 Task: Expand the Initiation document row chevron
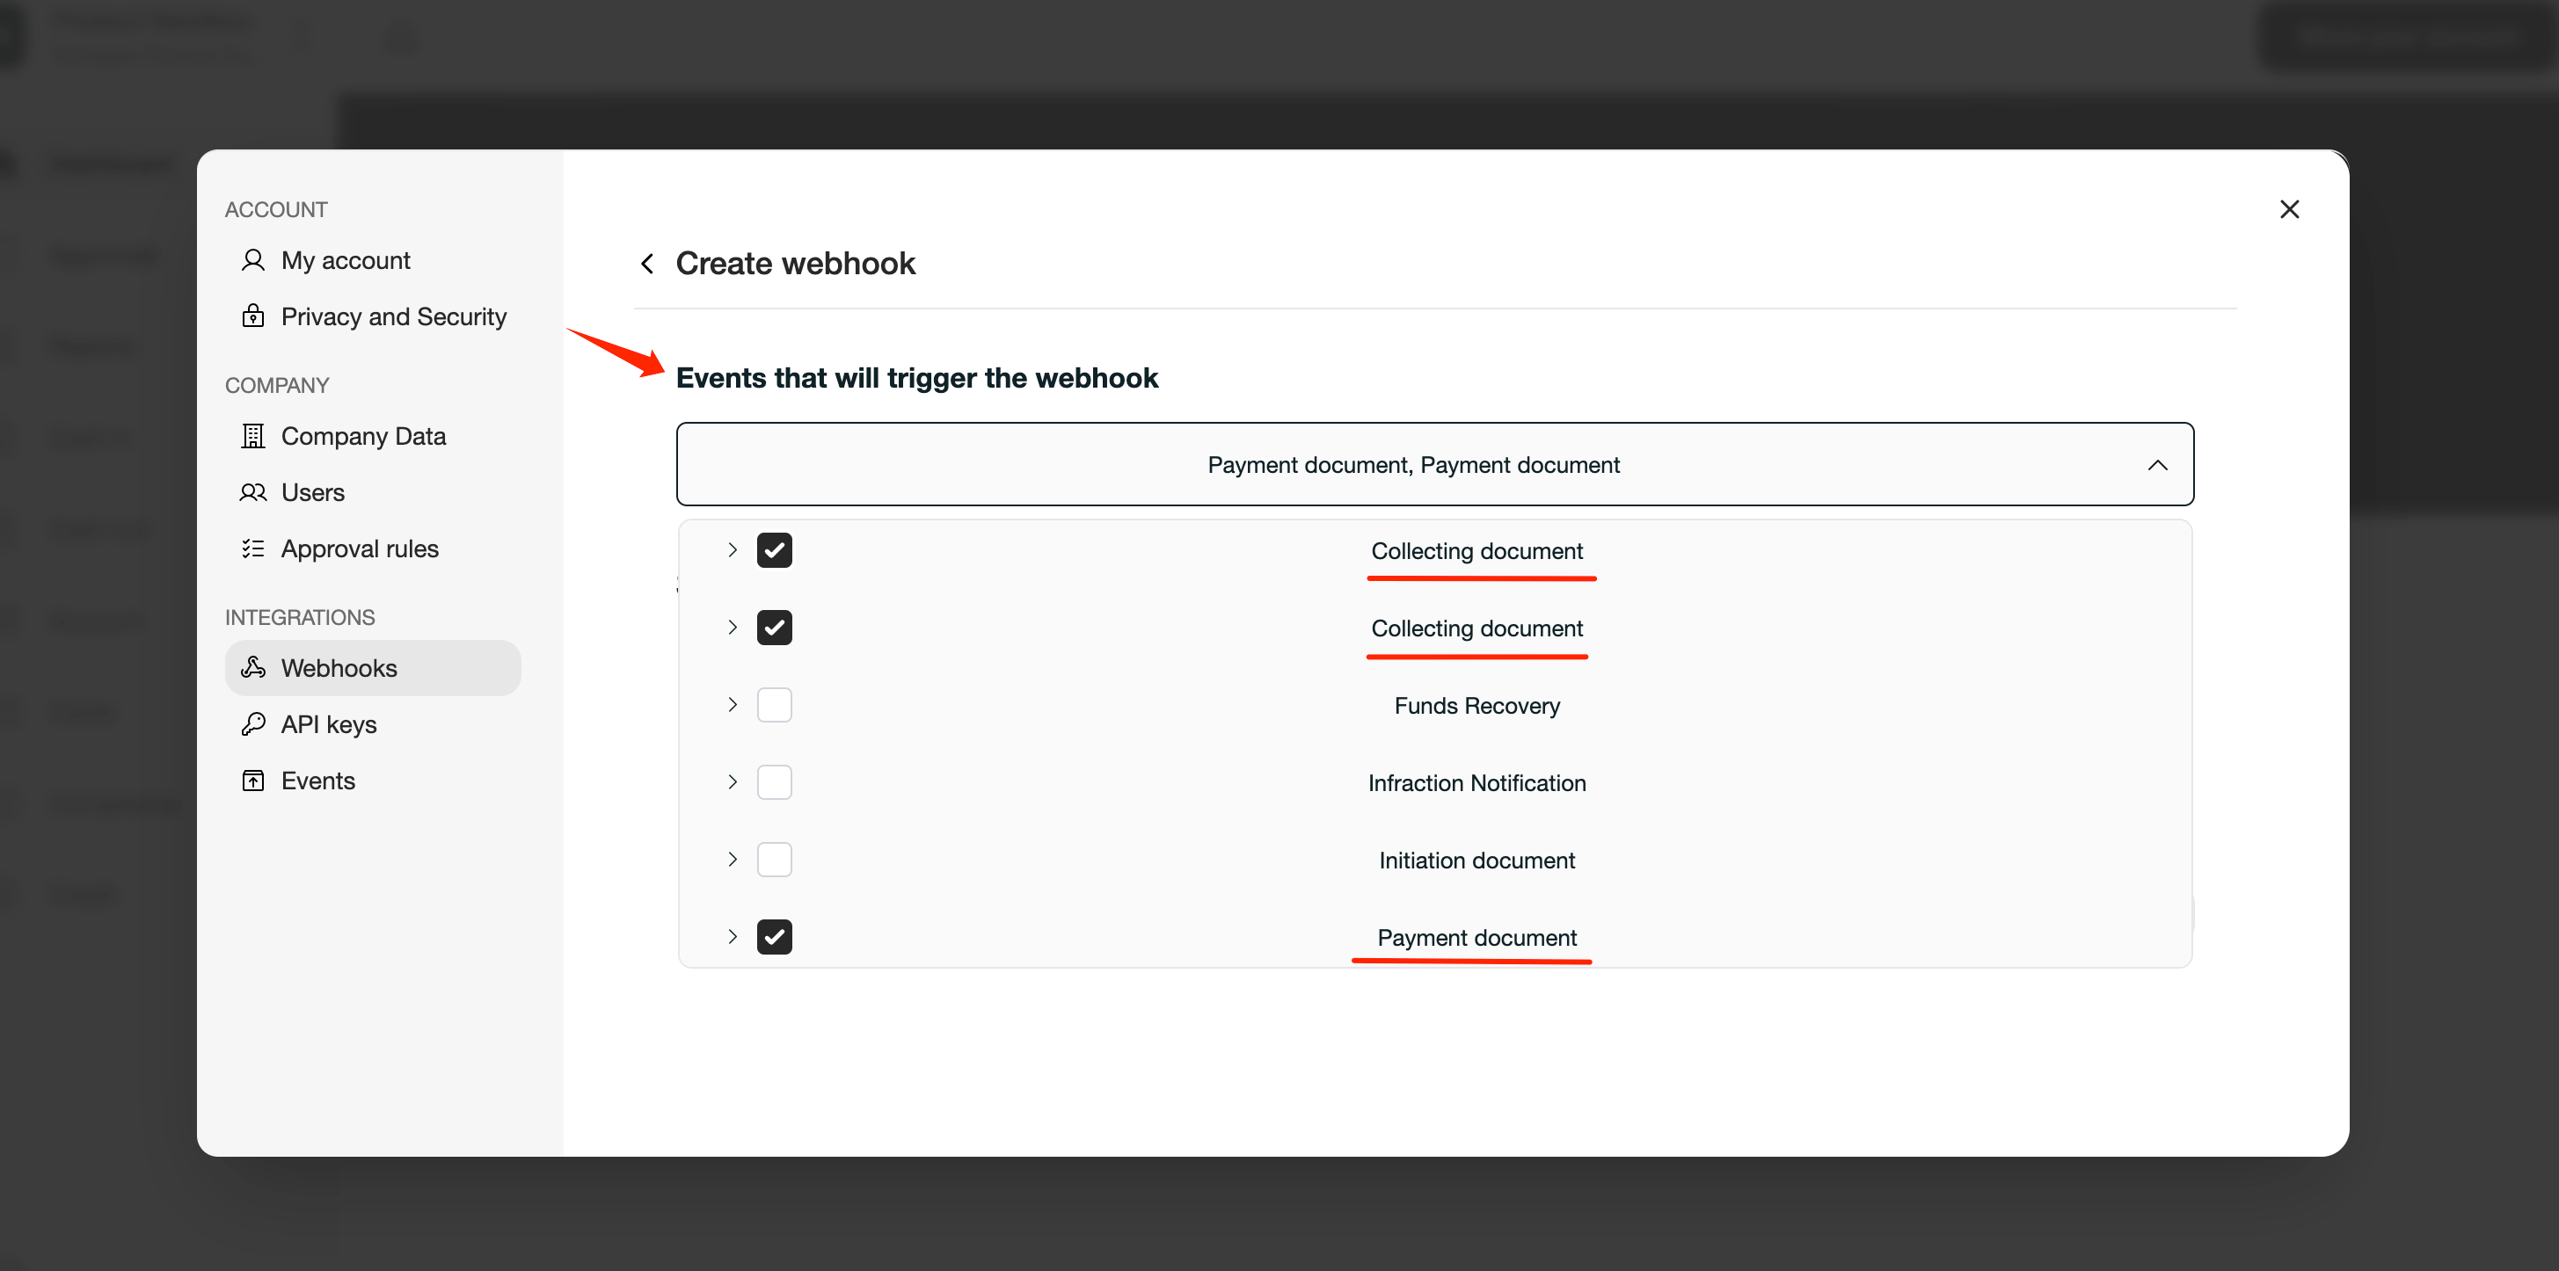tap(733, 860)
